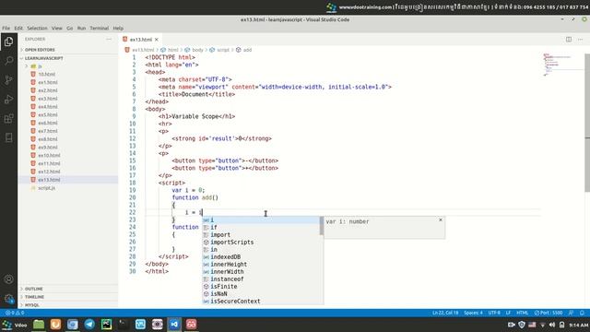Expand the js folder in Explorer
The height and width of the screenshot is (332, 590).
pos(40,66)
